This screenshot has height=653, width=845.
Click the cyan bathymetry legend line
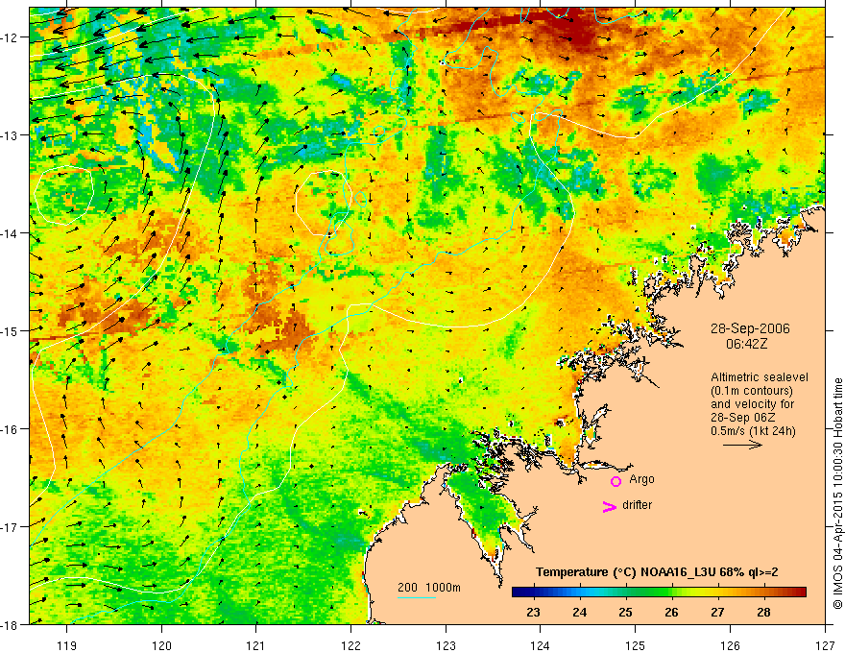pos(417,597)
